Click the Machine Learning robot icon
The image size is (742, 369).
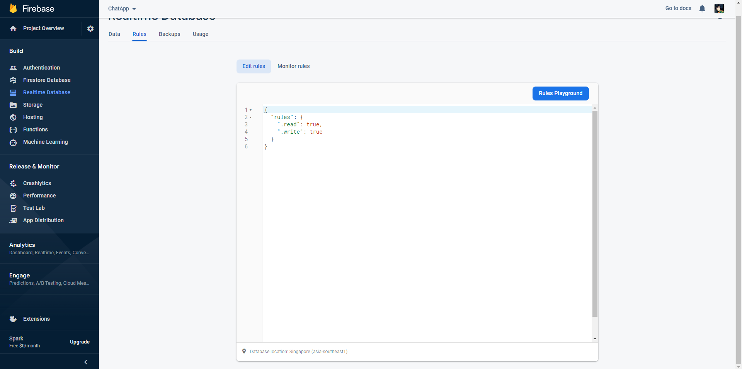coord(13,142)
